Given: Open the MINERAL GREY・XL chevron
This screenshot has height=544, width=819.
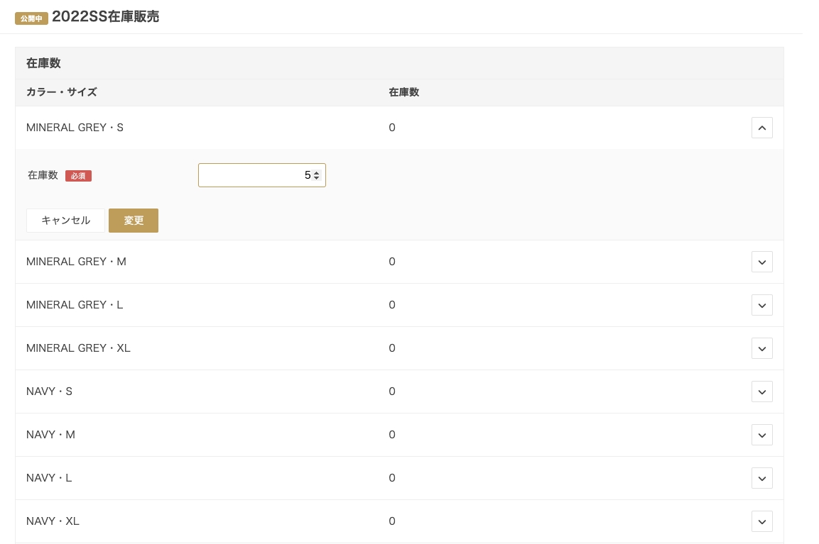Looking at the screenshot, I should [x=761, y=348].
